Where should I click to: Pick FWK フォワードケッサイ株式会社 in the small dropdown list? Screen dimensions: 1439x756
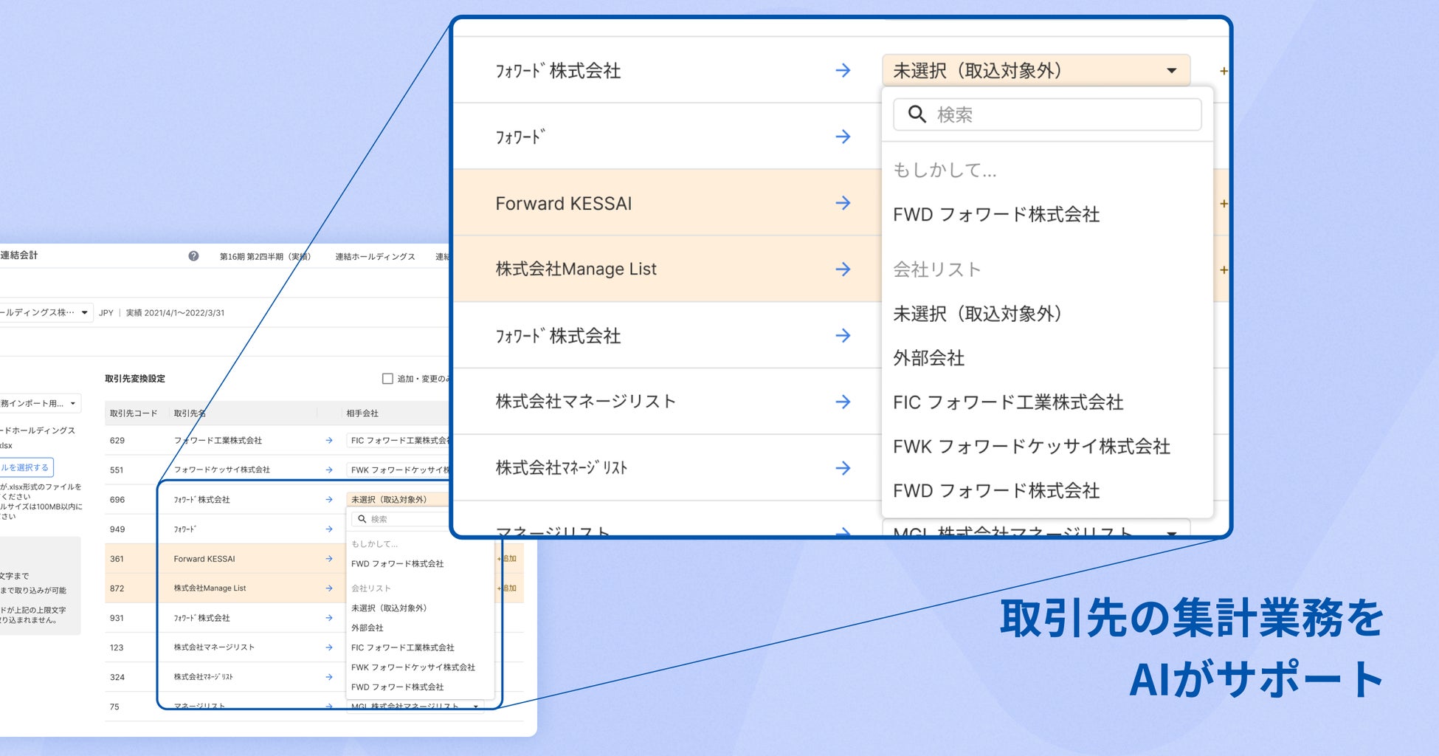pyautogui.click(x=413, y=667)
